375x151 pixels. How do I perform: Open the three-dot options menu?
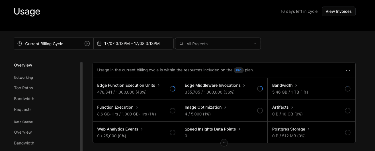pos(348,70)
